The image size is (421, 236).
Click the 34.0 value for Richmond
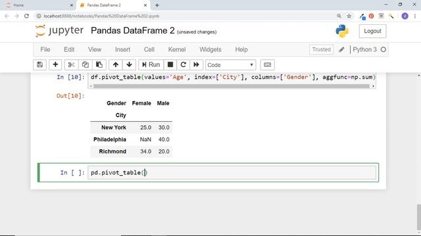pyautogui.click(x=145, y=151)
